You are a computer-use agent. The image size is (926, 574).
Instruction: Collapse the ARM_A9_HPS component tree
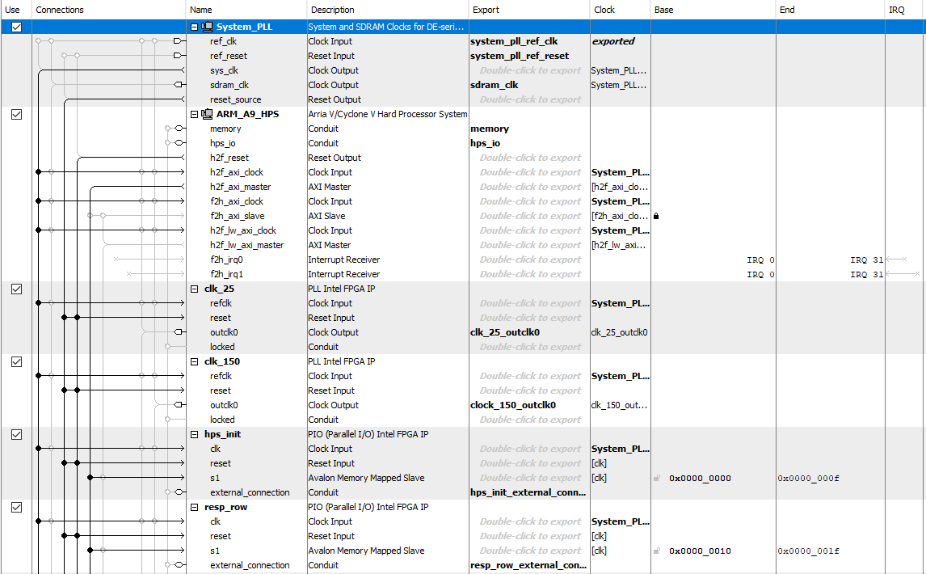[x=194, y=114]
